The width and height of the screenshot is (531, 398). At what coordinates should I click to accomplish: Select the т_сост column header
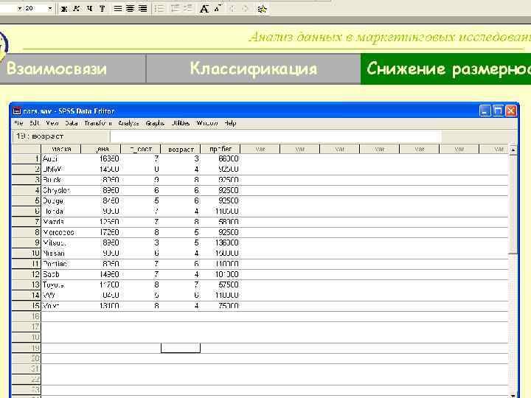tap(141, 149)
